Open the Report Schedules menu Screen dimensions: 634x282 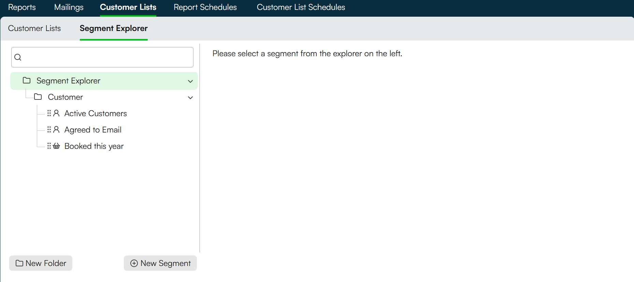tap(205, 7)
